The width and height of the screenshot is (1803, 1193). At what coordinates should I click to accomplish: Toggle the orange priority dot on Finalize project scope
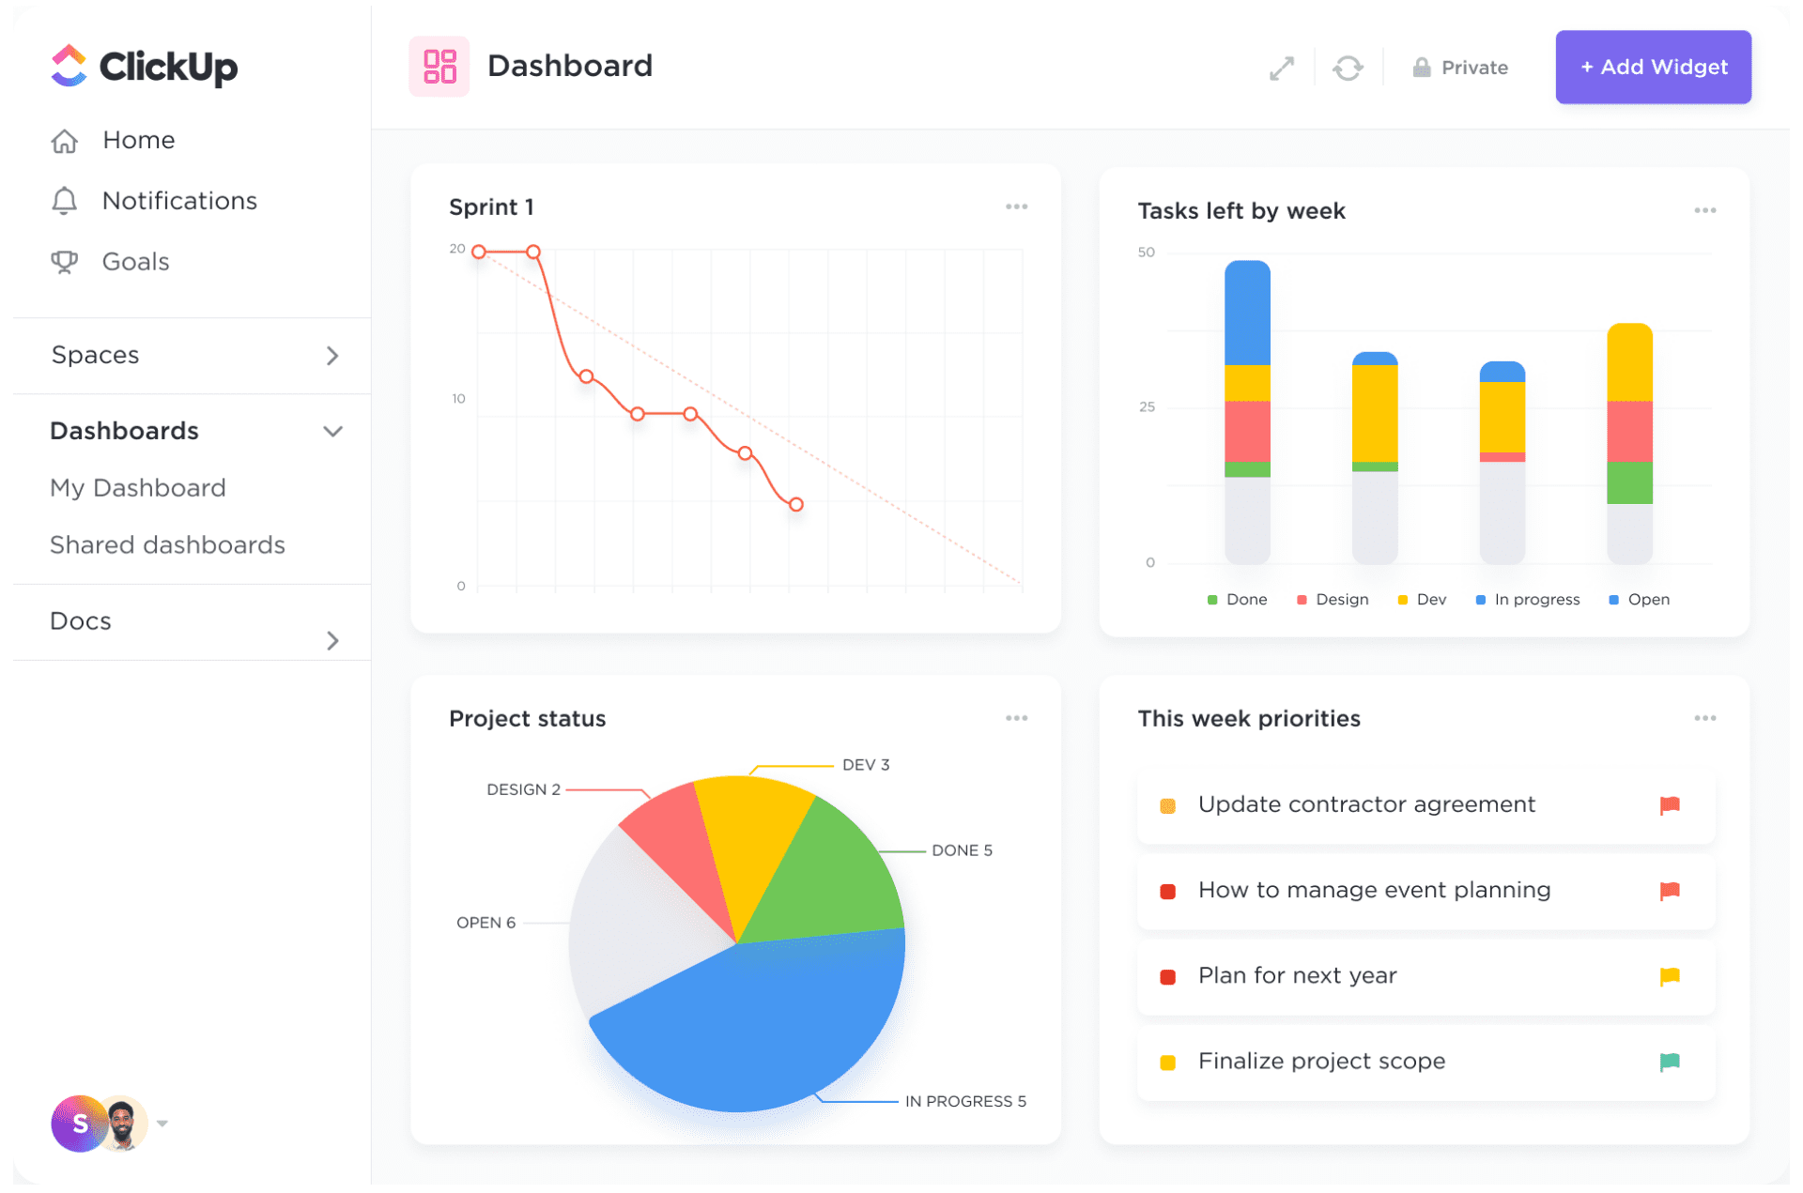click(1167, 1062)
